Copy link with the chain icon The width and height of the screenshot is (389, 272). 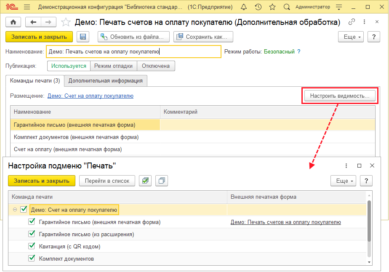[x=352, y=22]
